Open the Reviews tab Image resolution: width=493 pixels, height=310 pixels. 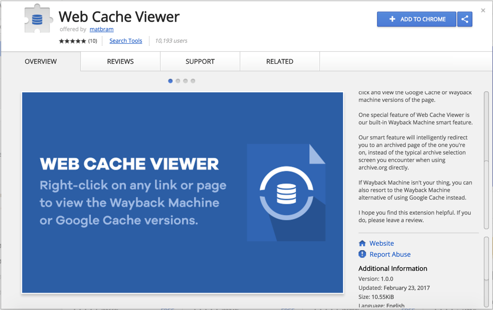click(120, 61)
